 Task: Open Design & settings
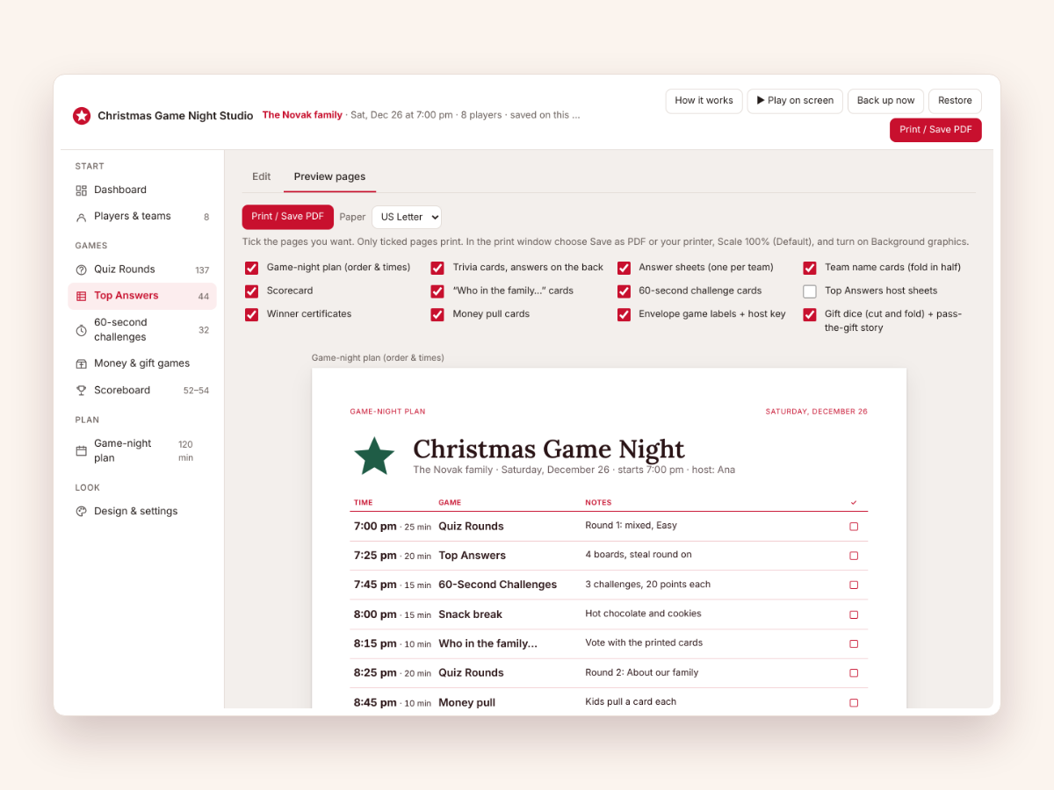(x=142, y=511)
